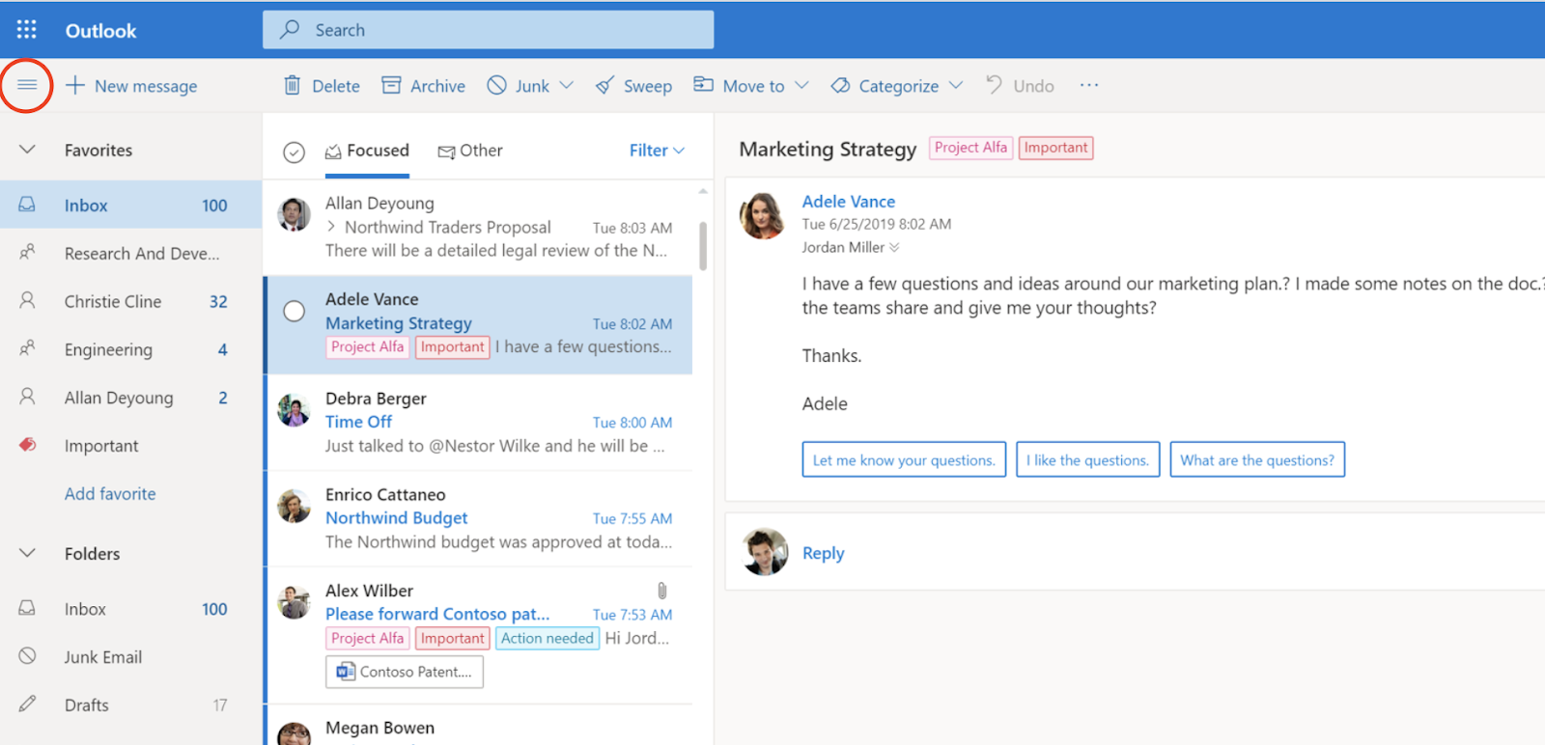This screenshot has width=1545, height=745.
Task: Open the Junk dropdown arrow
Action: click(x=566, y=85)
